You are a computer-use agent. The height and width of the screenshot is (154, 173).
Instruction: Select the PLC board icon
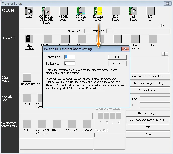116,11
